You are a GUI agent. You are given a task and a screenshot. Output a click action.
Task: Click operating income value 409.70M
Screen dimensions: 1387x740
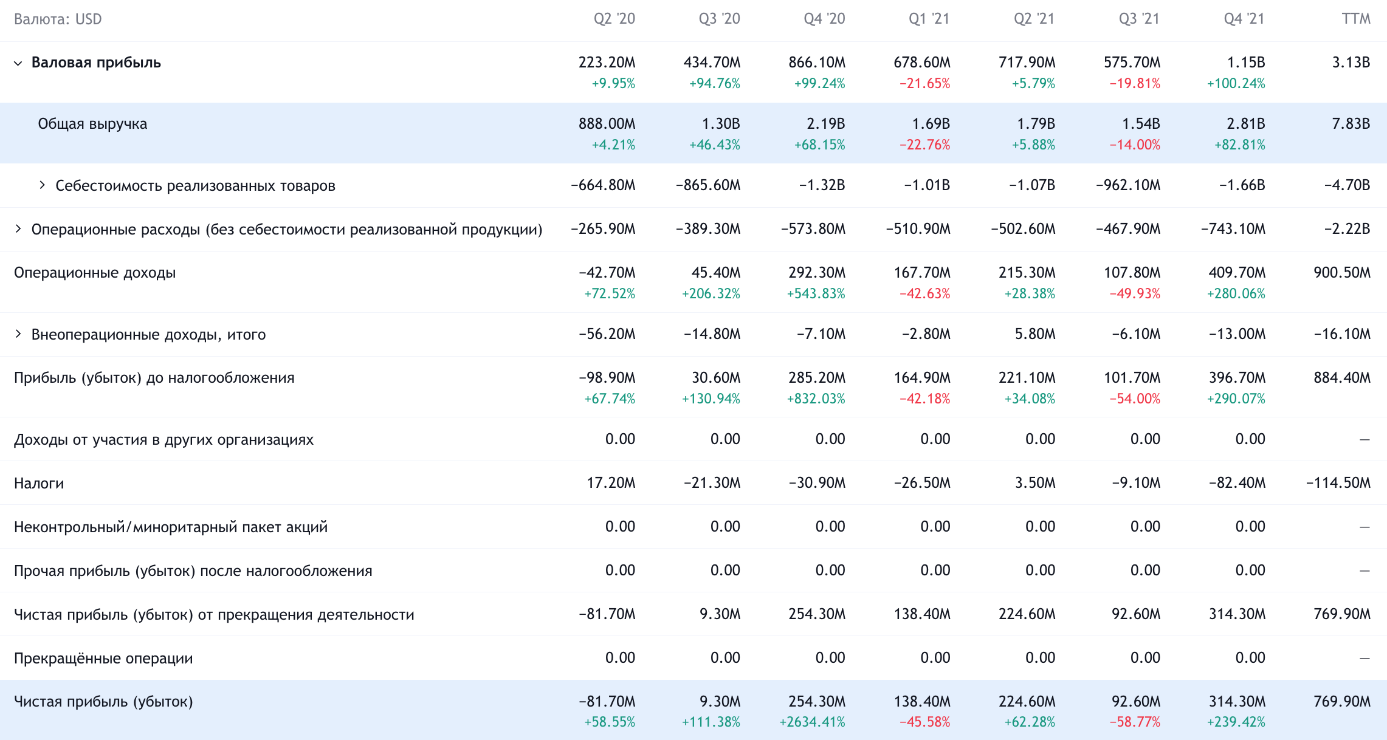(x=1237, y=273)
